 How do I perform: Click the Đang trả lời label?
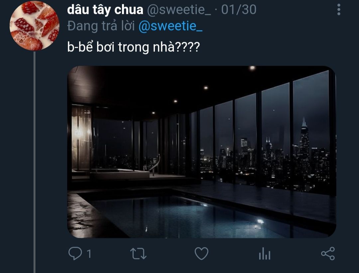pos(101,26)
